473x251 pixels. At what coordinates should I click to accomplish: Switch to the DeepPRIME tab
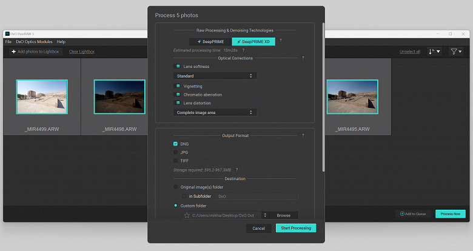tap(210, 42)
